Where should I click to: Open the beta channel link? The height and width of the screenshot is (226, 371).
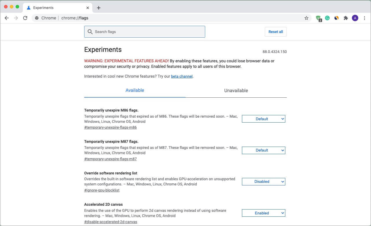pyautogui.click(x=182, y=76)
